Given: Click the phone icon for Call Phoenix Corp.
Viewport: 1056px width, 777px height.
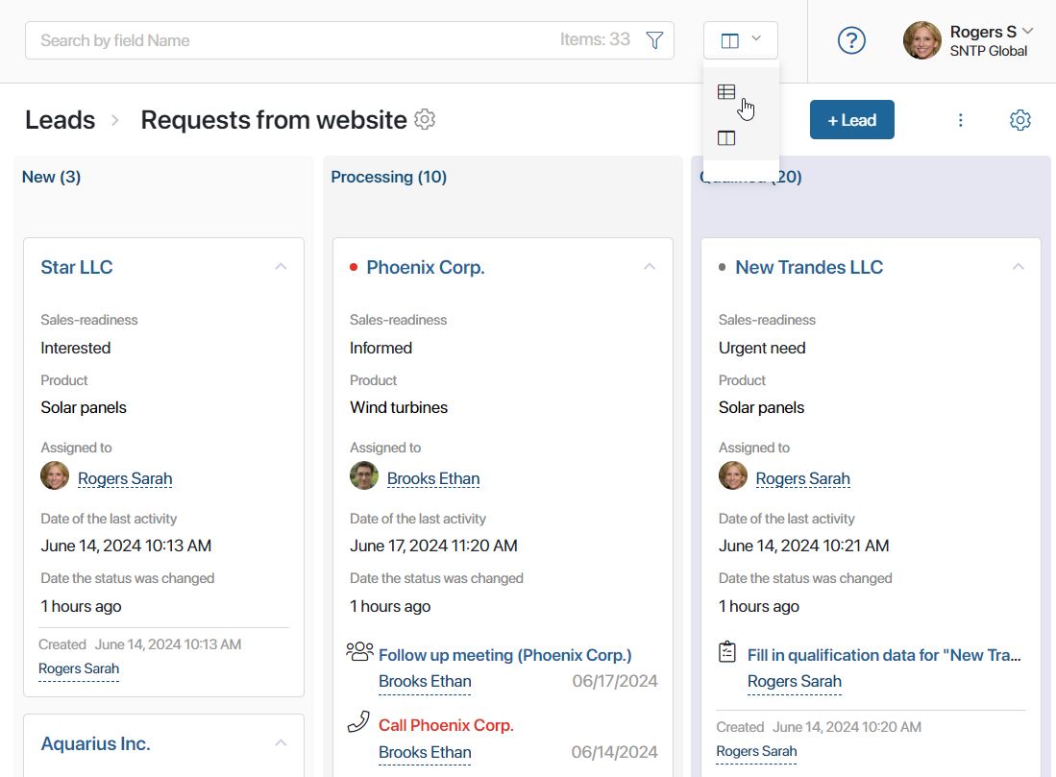Looking at the screenshot, I should [358, 721].
